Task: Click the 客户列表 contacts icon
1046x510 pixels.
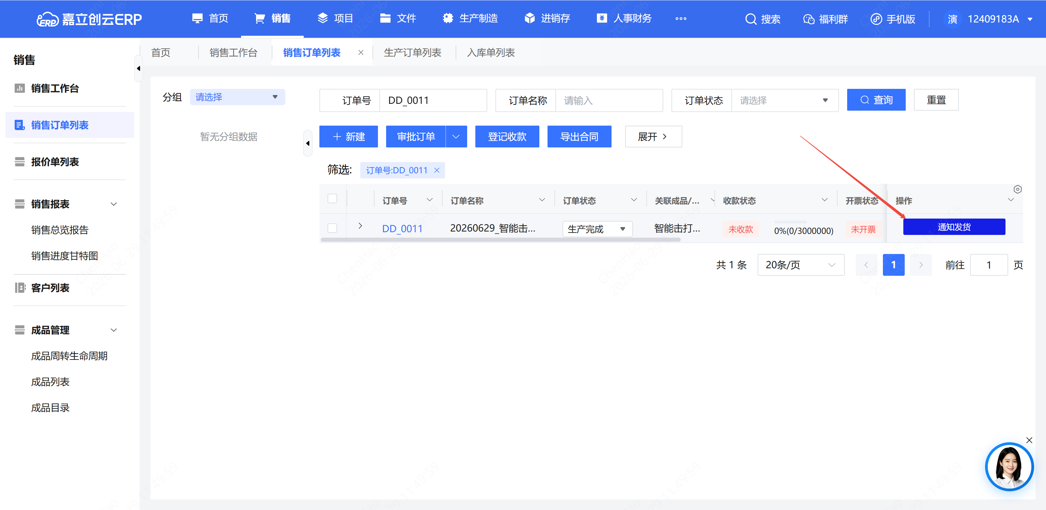Action: (x=20, y=288)
